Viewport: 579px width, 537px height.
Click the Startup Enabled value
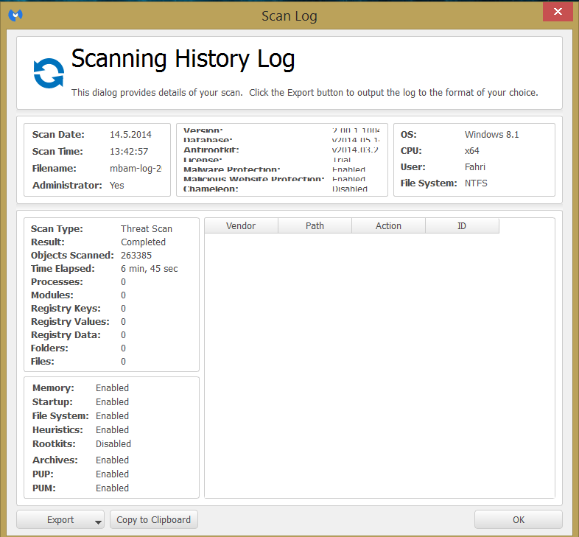[112, 401]
